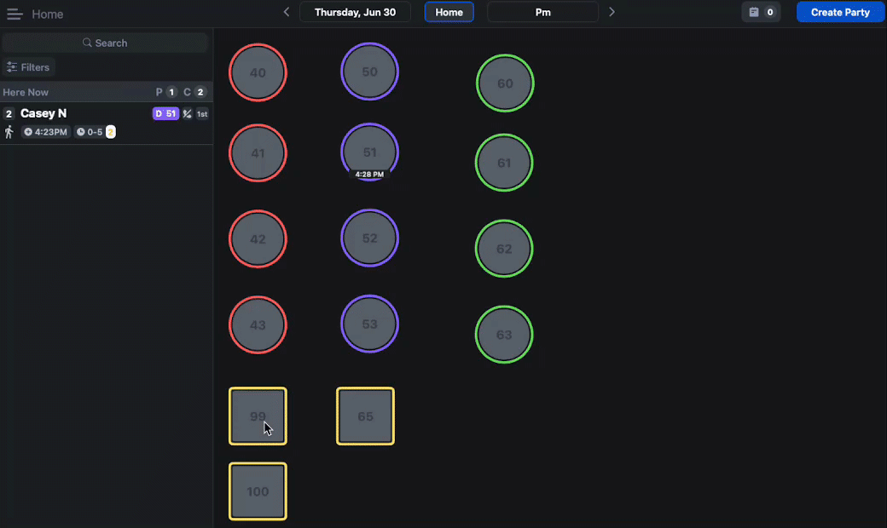Screen dimensions: 887x528
Task: Go to the next shift with the right chevron
Action: click(612, 12)
